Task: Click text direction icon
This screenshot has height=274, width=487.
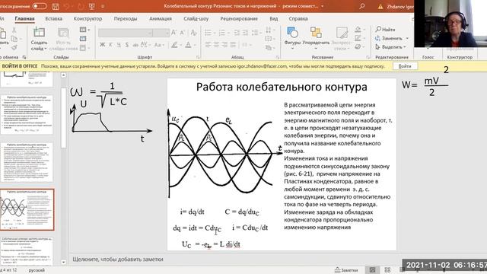Action: pyautogui.click(x=269, y=30)
